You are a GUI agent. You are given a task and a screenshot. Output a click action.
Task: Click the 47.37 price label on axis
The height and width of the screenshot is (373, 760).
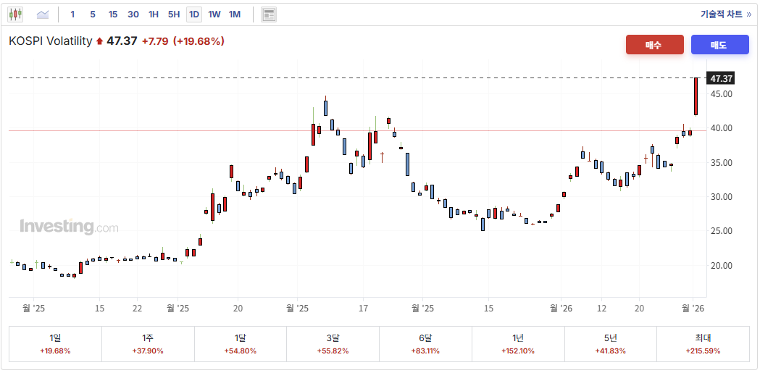(721, 78)
